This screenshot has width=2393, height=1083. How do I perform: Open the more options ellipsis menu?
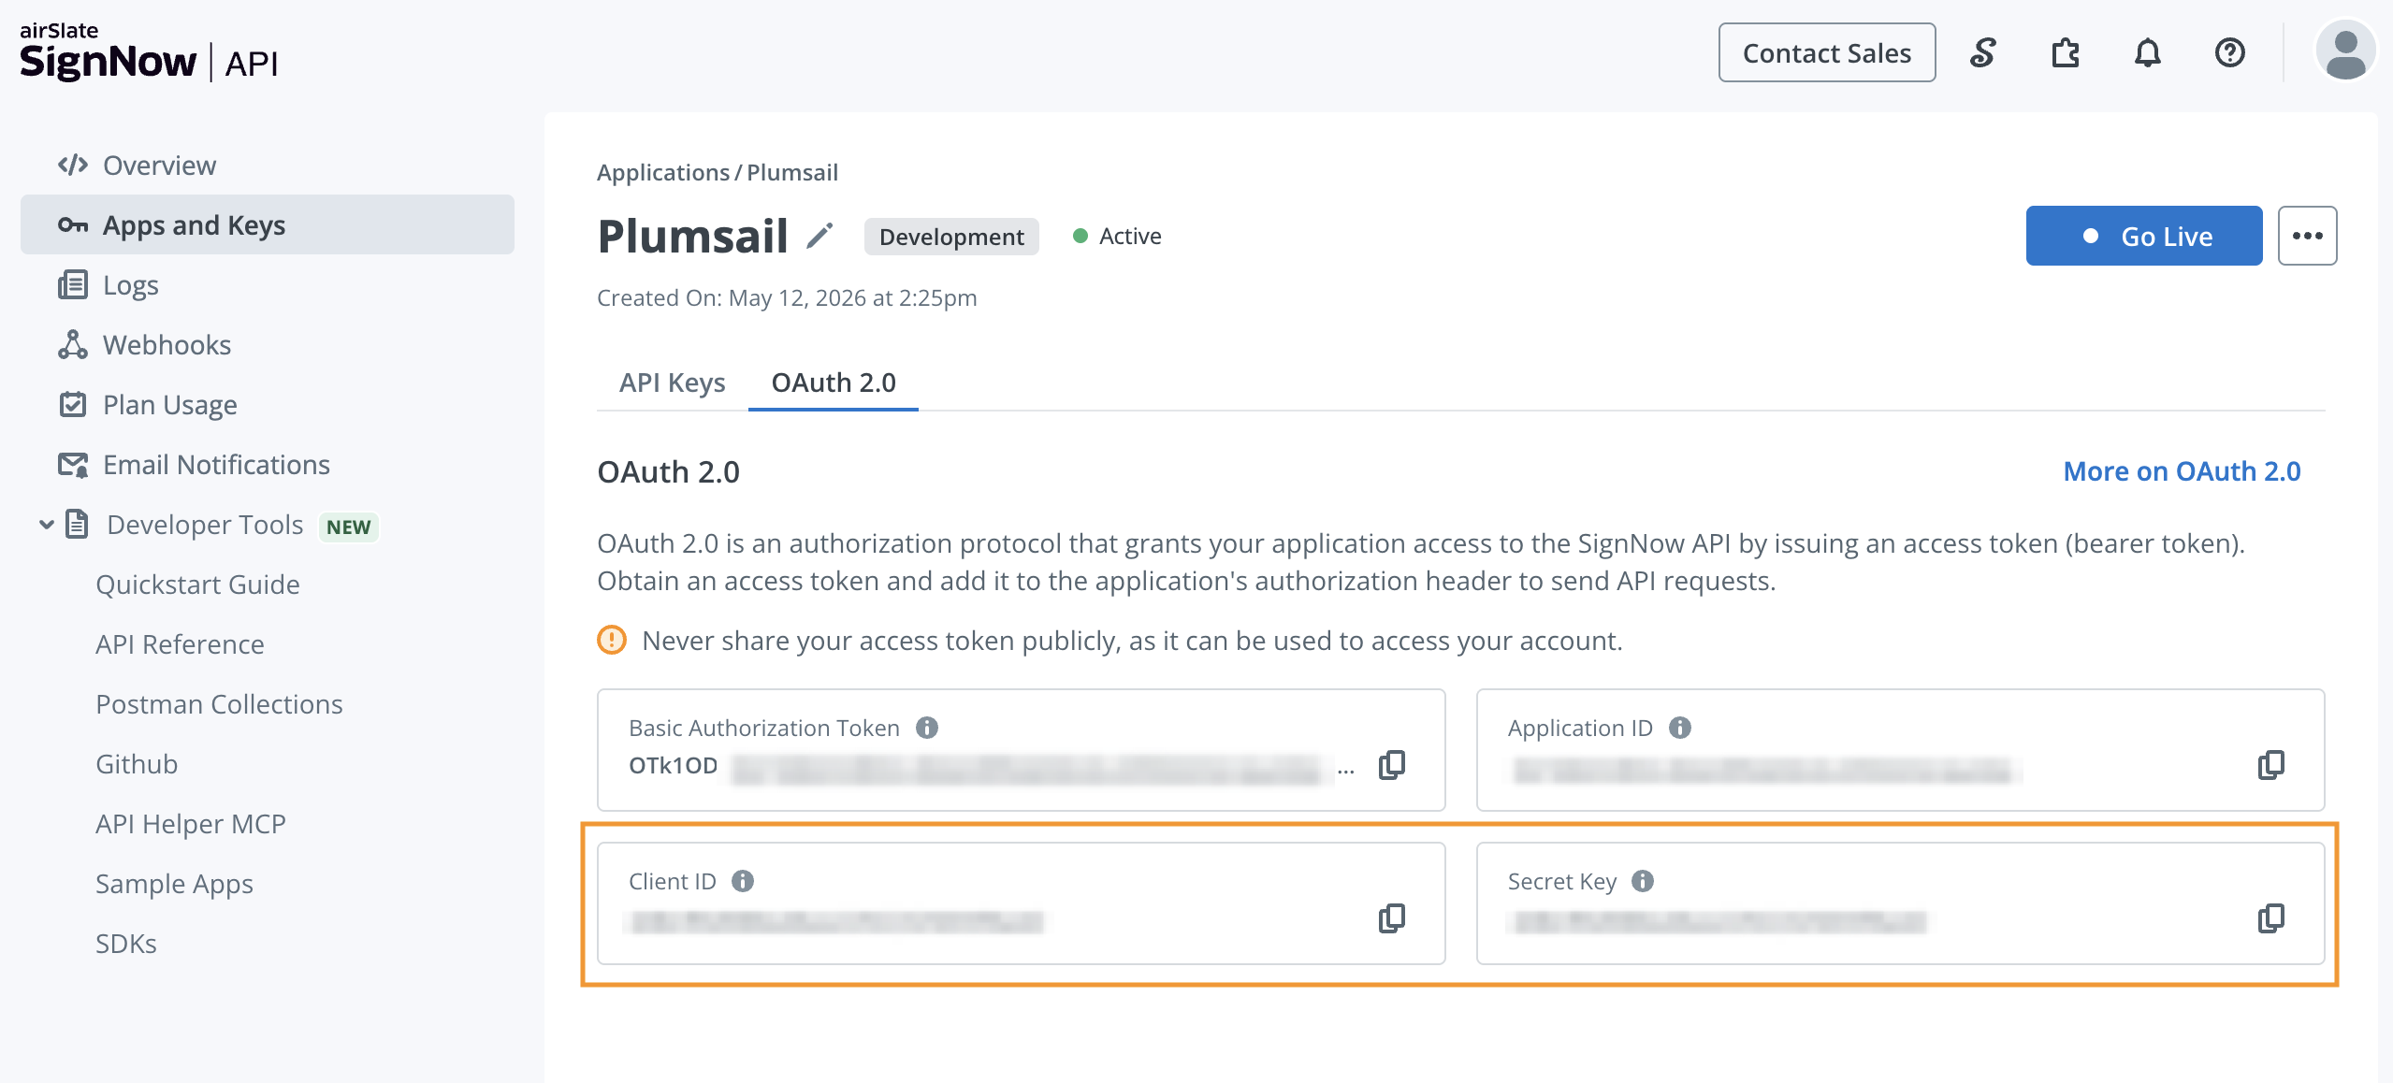(2307, 236)
